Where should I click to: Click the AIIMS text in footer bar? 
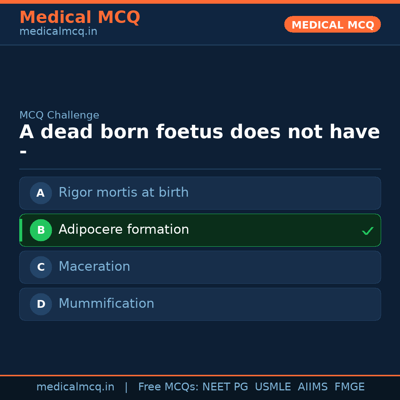(x=313, y=386)
